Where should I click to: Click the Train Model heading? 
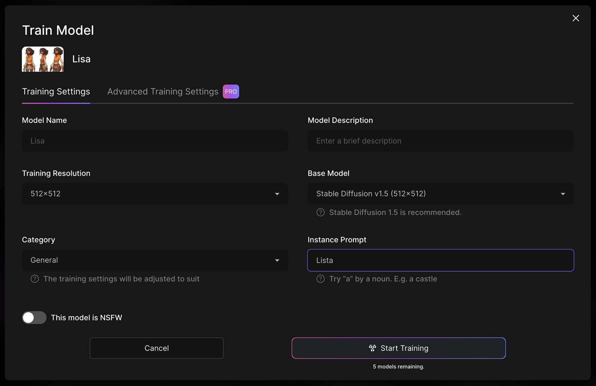click(x=58, y=30)
